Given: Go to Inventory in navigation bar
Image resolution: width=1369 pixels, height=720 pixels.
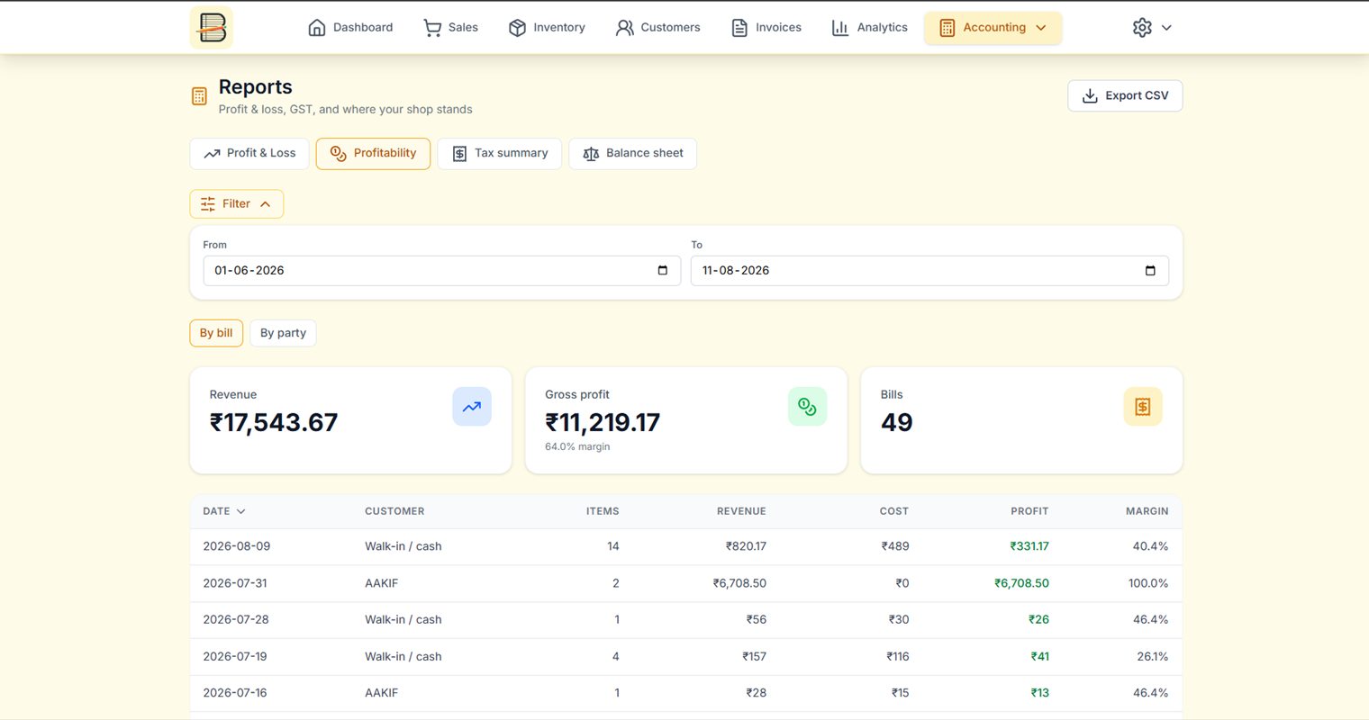Looking at the screenshot, I should [547, 28].
